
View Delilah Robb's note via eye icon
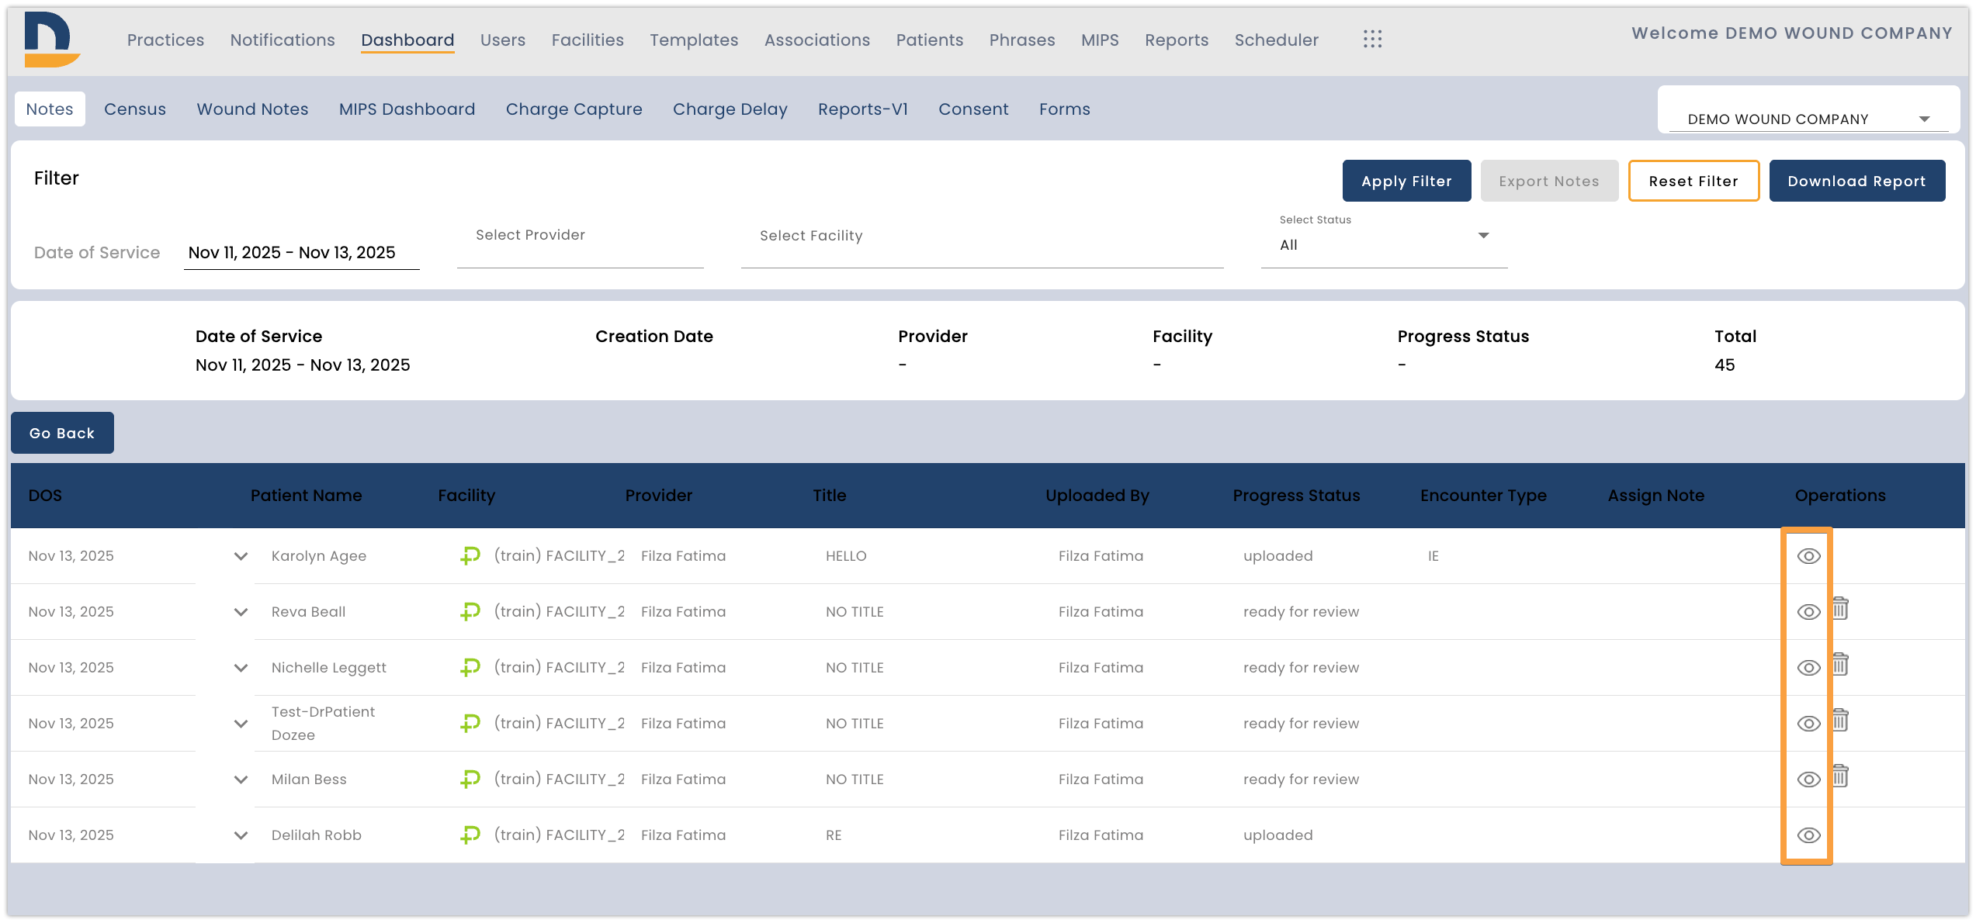[x=1808, y=835]
